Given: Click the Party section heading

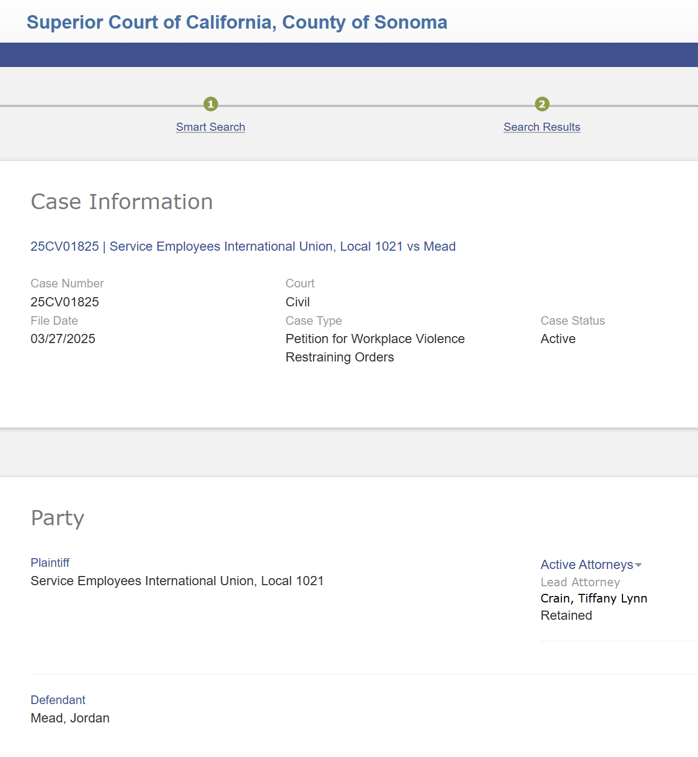Looking at the screenshot, I should pyautogui.click(x=58, y=518).
